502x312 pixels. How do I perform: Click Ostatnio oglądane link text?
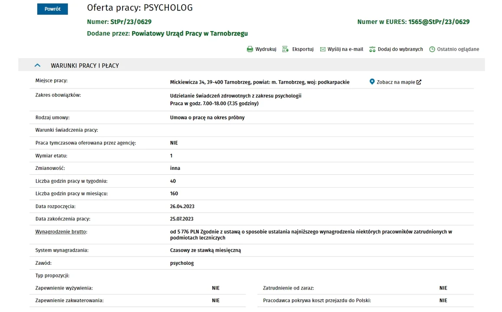coord(458,49)
